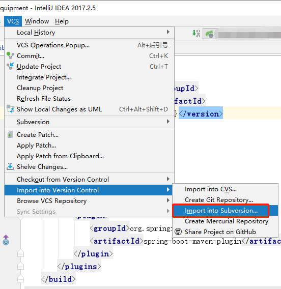
Task: Select Shelve Changes...
Action: point(90,167)
